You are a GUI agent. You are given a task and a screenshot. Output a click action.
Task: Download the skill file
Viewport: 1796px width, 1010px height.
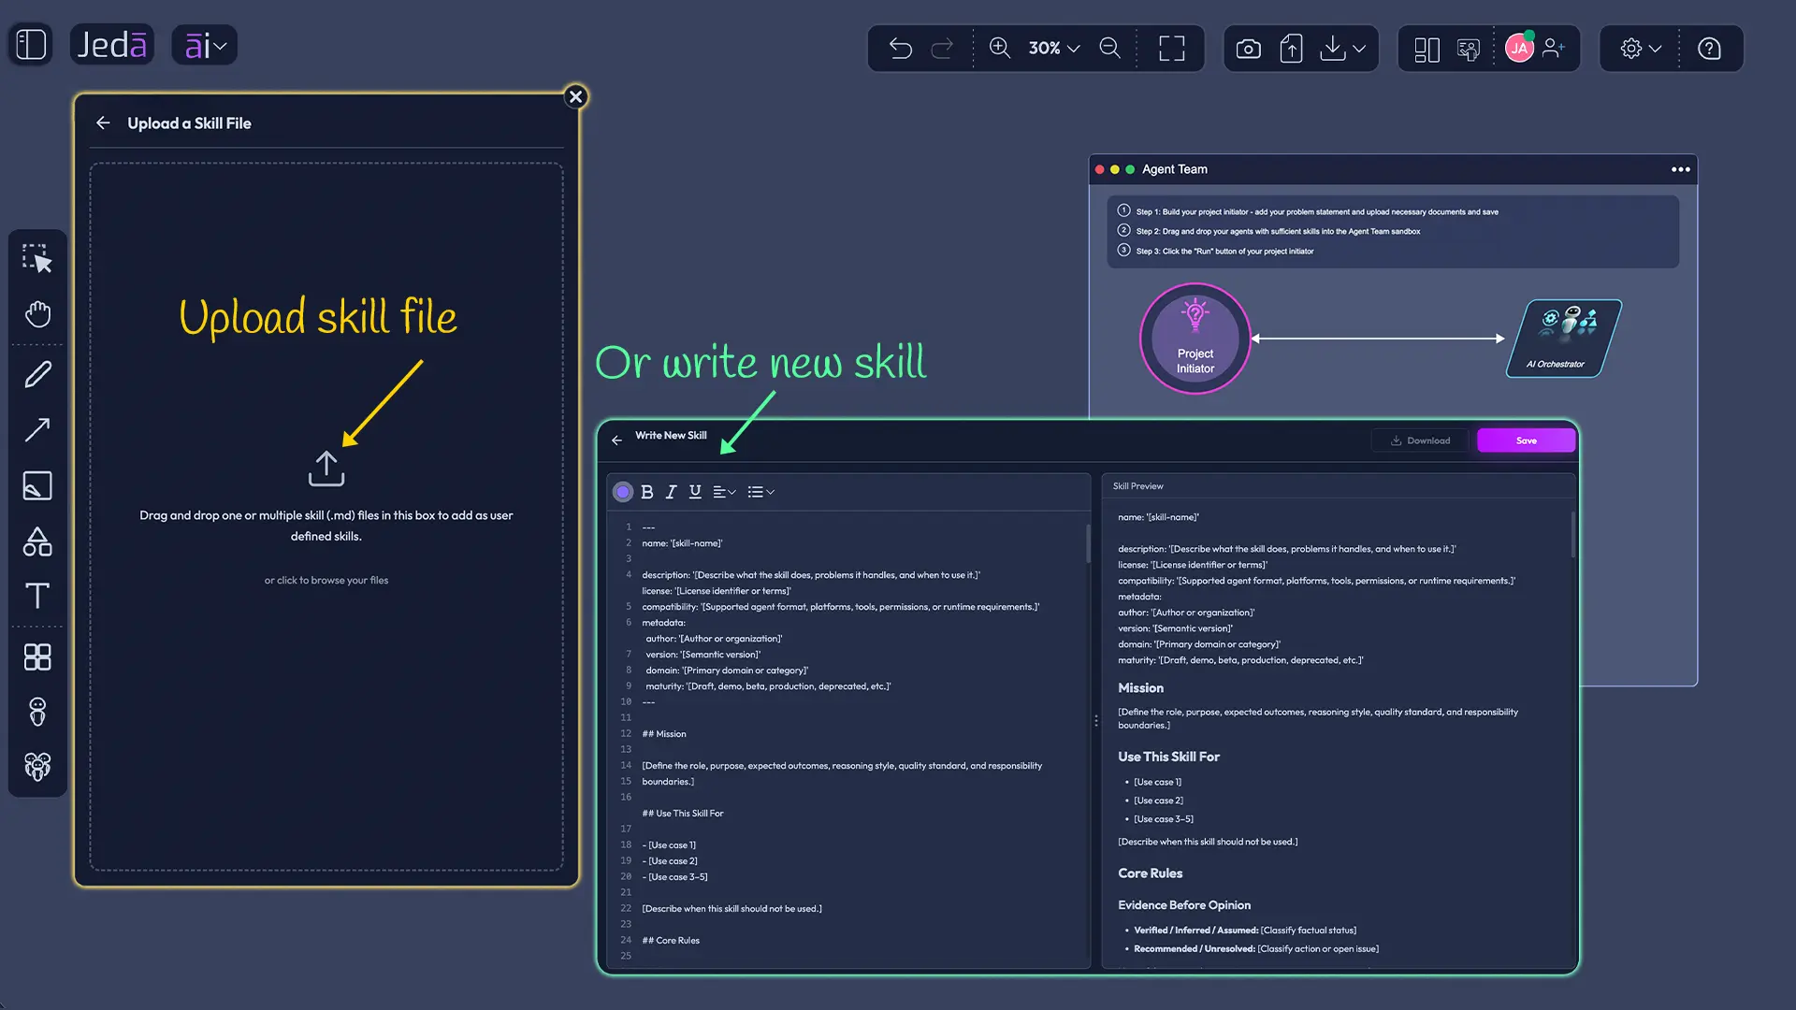[1420, 440]
